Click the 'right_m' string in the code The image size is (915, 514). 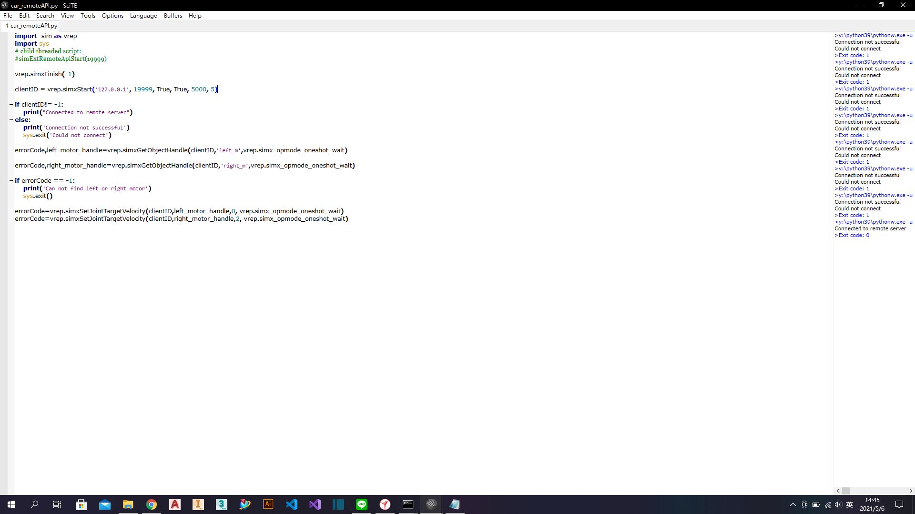coord(234,166)
